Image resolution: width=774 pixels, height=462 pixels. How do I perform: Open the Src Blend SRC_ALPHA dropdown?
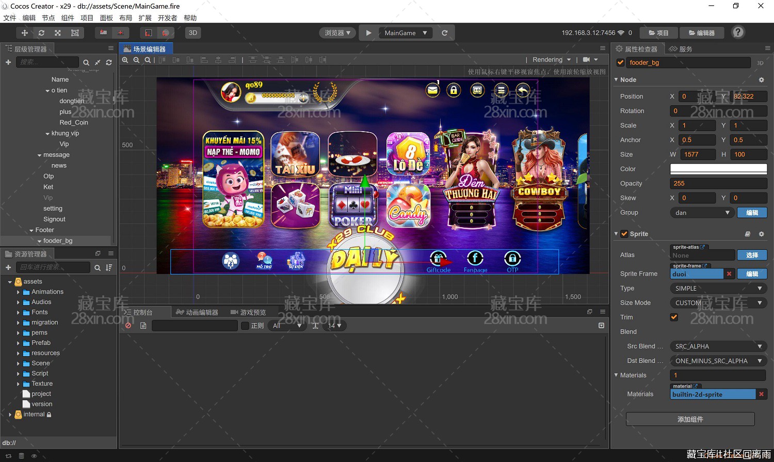coord(718,346)
